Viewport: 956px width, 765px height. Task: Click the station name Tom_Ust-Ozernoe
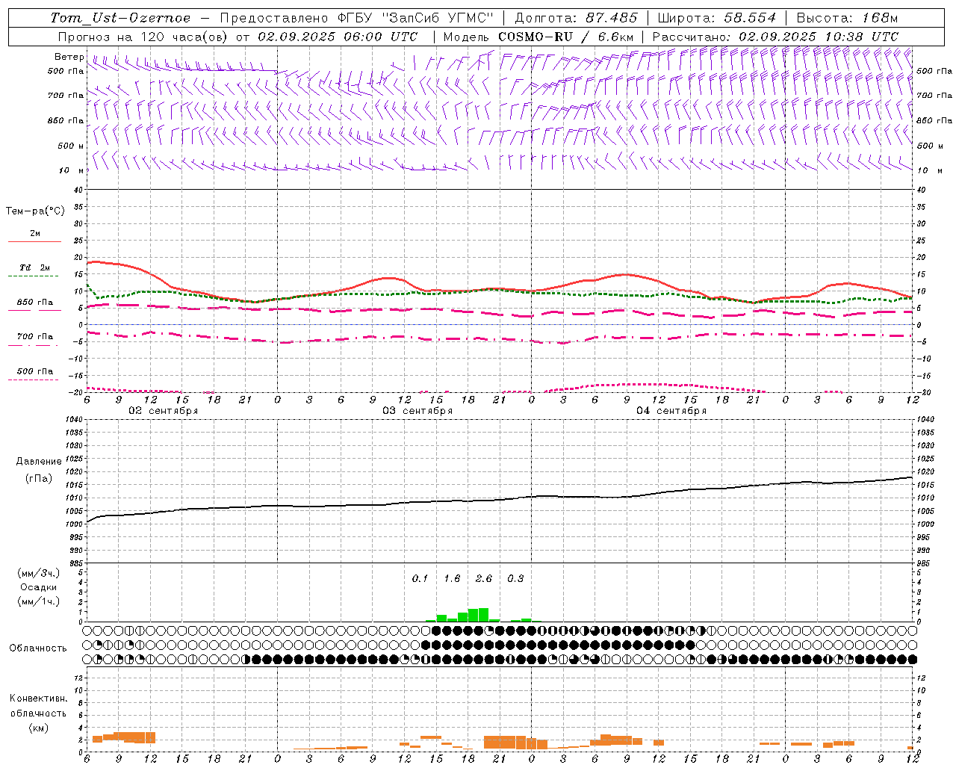[x=120, y=18]
